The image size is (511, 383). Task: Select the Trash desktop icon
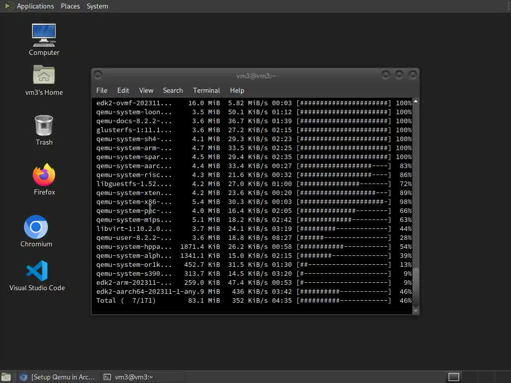(x=44, y=130)
